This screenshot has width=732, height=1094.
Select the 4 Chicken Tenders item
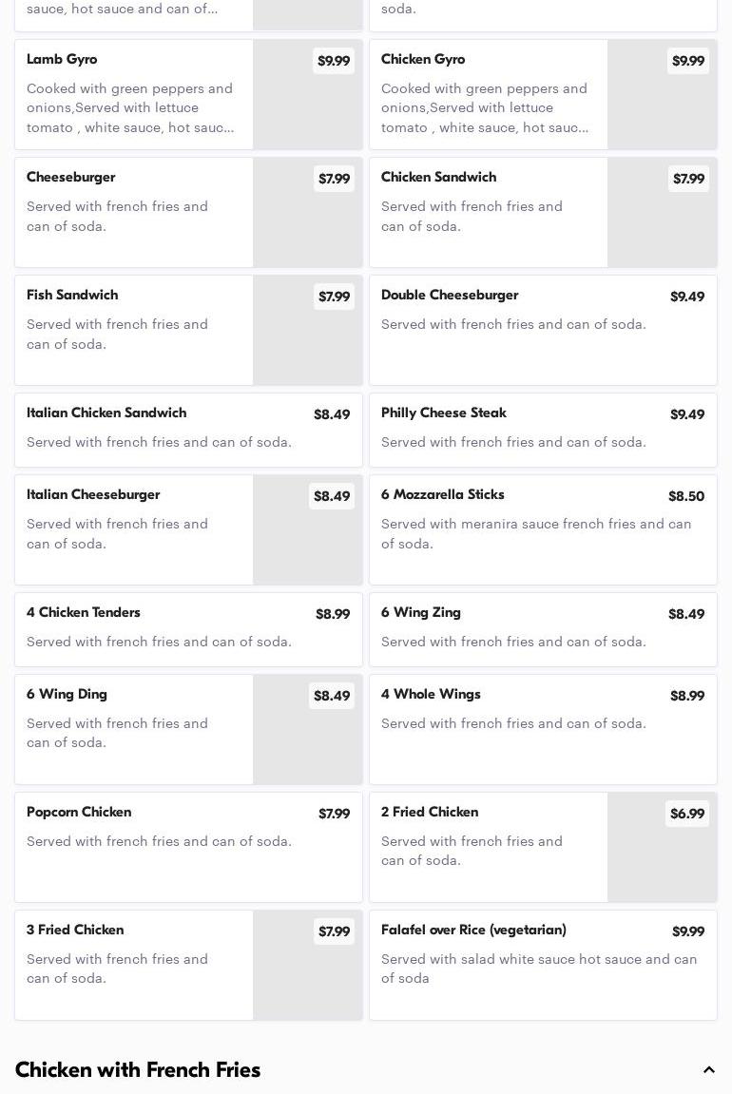(x=188, y=629)
